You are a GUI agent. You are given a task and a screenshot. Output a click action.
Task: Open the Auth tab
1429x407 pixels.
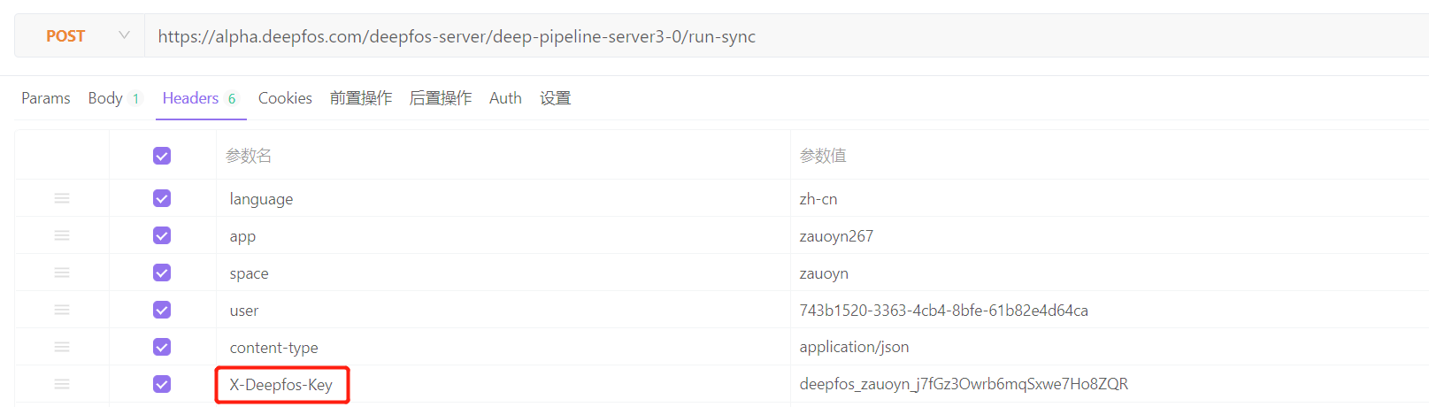pyautogui.click(x=505, y=98)
